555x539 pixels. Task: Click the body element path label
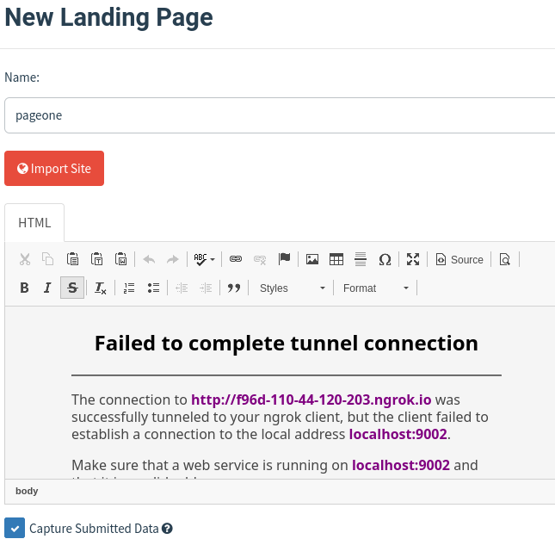point(27,491)
